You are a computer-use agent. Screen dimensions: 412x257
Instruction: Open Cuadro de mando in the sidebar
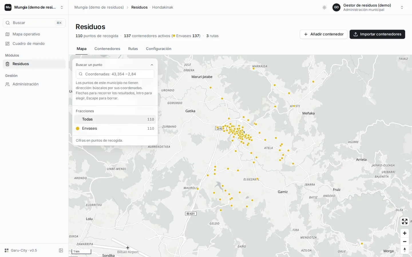point(34,44)
